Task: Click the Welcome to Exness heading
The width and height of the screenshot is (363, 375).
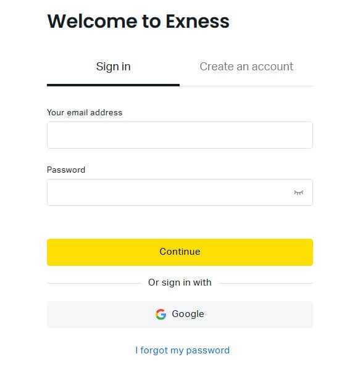Action: 138,22
